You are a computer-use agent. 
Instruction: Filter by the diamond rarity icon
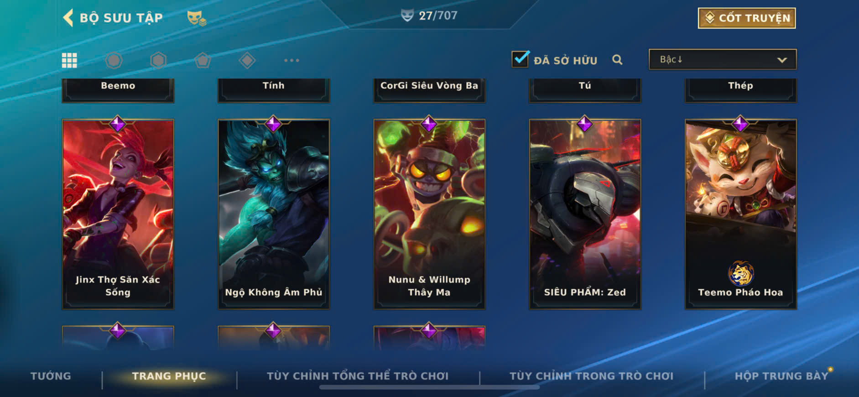click(247, 60)
